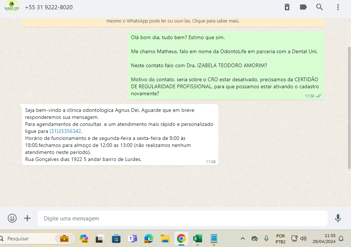The width and height of the screenshot is (351, 247).
Task: Open the Notepad app in taskbar
Action: click(x=214, y=239)
